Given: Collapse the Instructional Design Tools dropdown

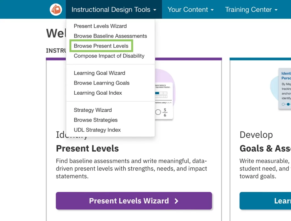Looking at the screenshot, I should 114,10.
